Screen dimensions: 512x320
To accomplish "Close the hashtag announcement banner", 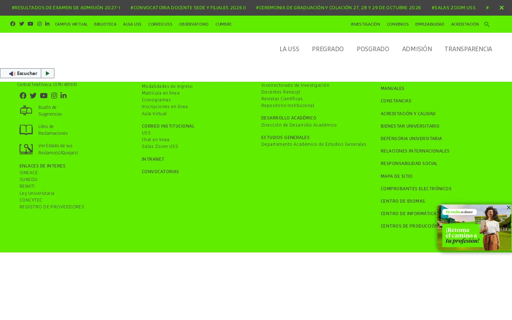I will [x=502, y=7].
